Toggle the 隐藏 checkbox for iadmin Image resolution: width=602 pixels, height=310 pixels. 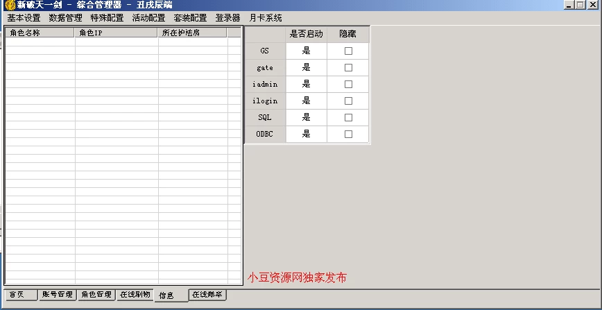[348, 84]
